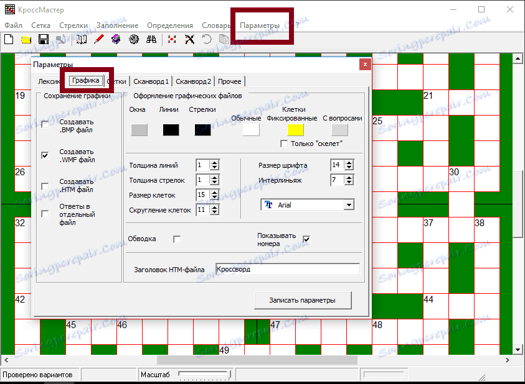
Task: Decrease 'Толщина стрелок' with the down arrow
Action: [215, 182]
